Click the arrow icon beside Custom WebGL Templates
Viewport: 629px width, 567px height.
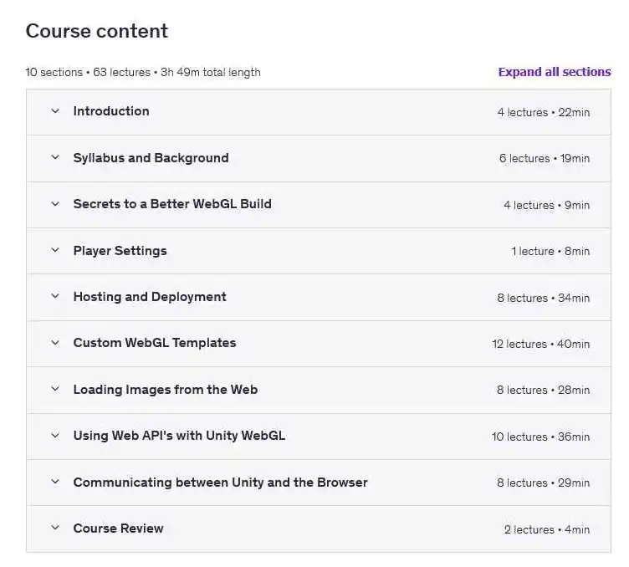coord(55,343)
